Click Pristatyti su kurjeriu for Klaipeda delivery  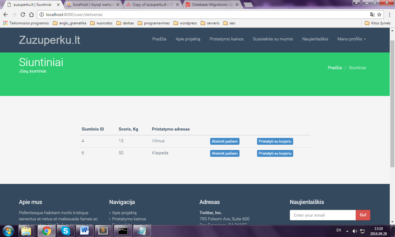click(275, 153)
